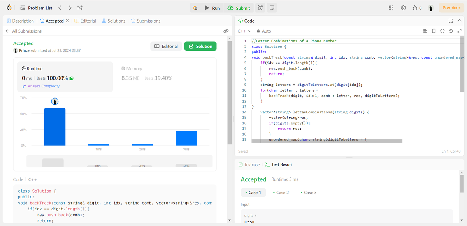
Task: Click the clapping hands icon beside 100.00%
Action: click(71, 78)
